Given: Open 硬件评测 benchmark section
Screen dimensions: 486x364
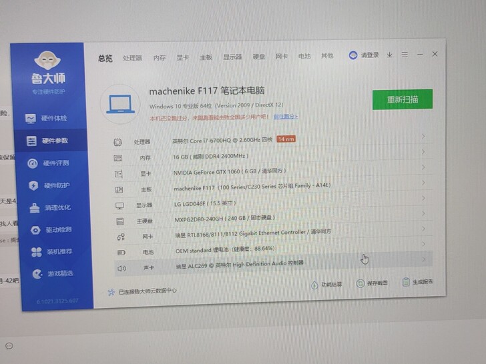Looking at the screenshot, I should click(x=48, y=163).
